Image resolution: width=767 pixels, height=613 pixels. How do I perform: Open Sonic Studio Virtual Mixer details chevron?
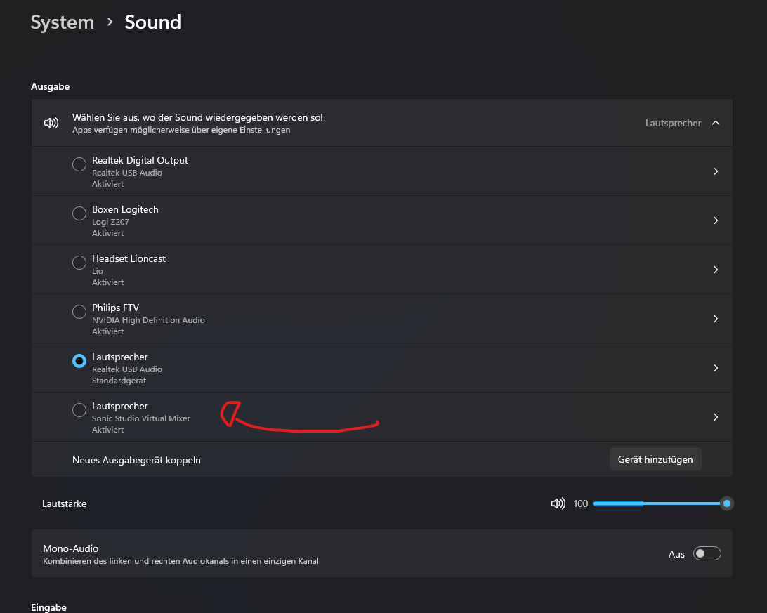pos(716,417)
